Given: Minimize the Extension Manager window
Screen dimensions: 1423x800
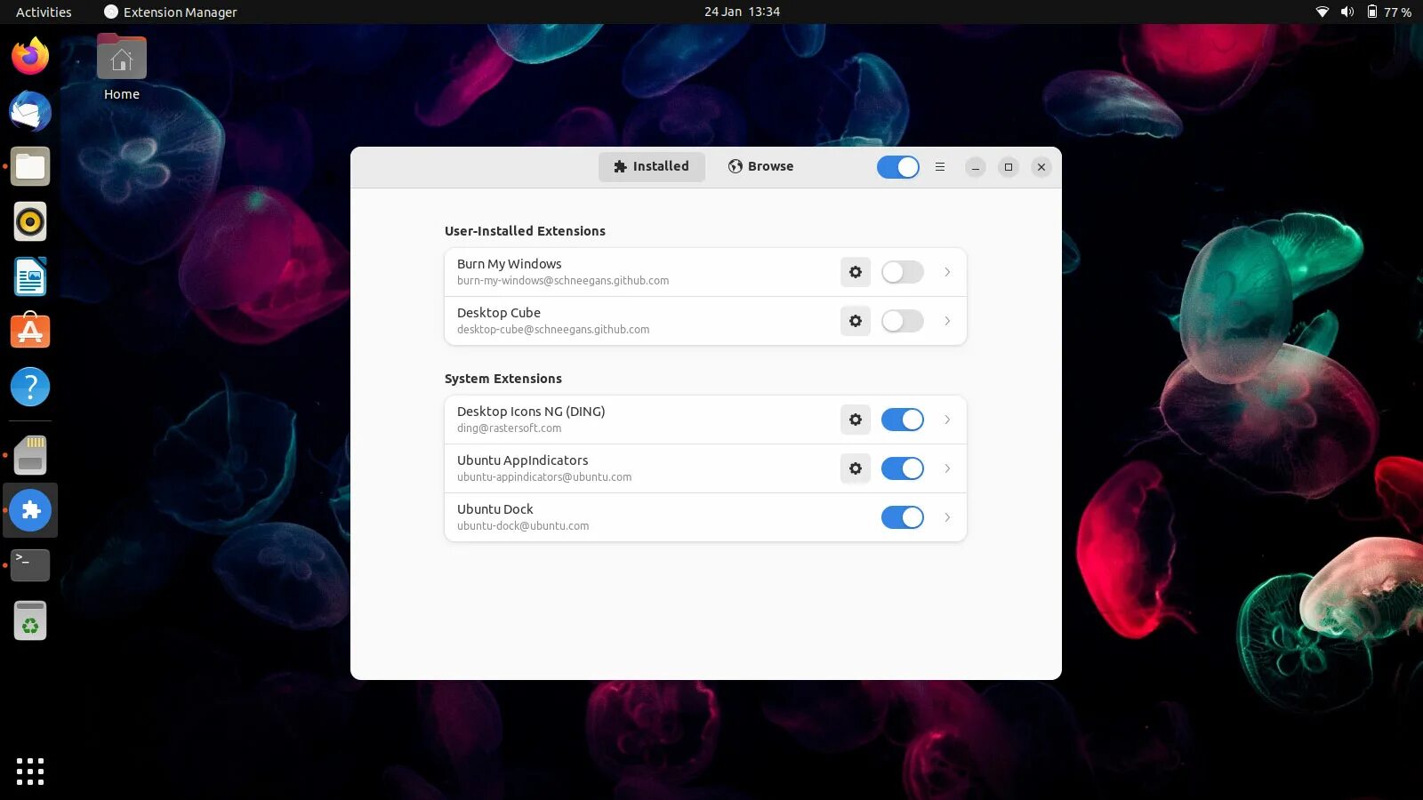Looking at the screenshot, I should (976, 167).
